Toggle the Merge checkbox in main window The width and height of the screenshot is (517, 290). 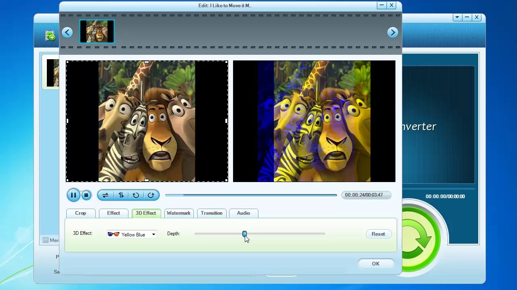46,240
